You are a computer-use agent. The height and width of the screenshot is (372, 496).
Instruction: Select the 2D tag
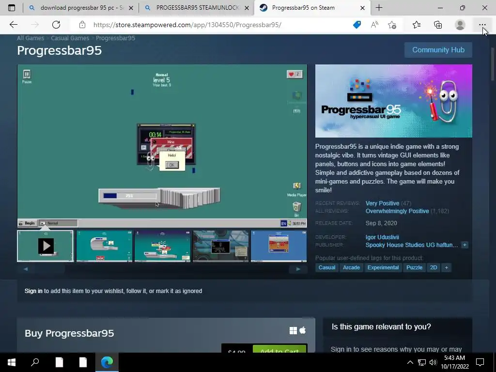(x=434, y=267)
